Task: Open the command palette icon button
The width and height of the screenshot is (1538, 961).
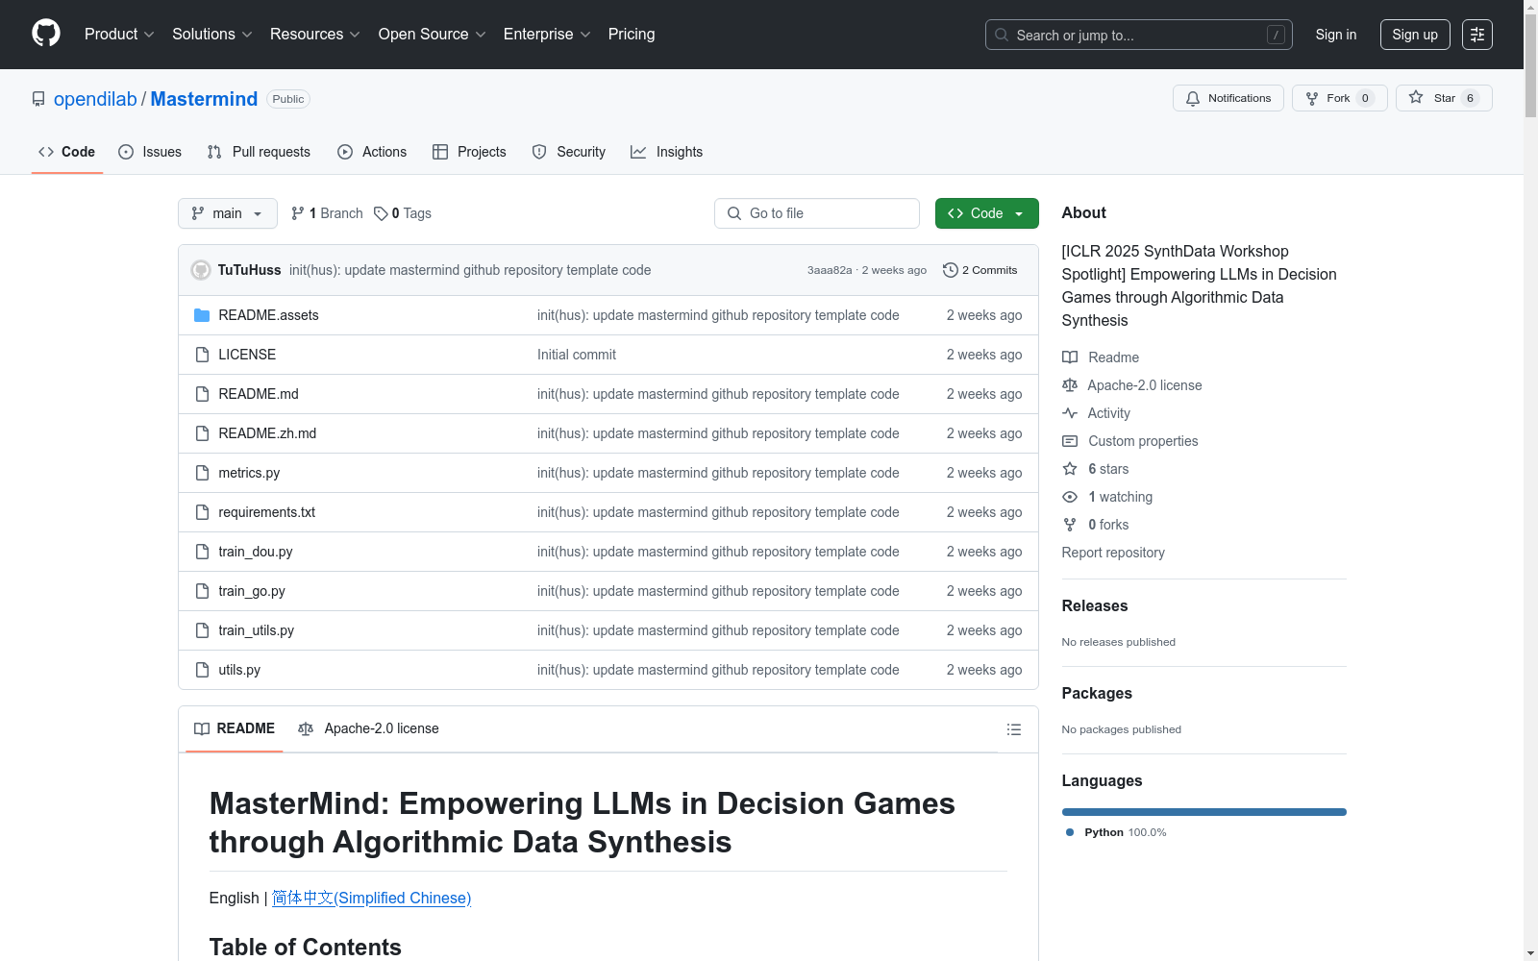Action: 1477,35
